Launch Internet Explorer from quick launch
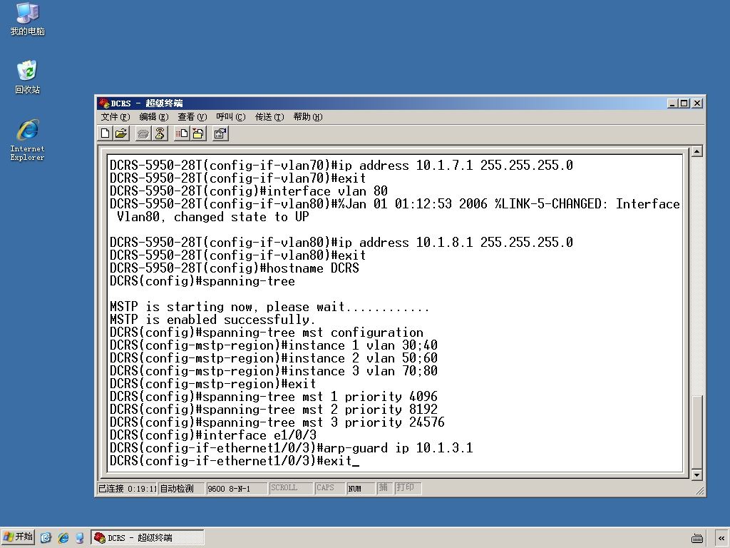This screenshot has width=730, height=548. pyautogui.click(x=63, y=538)
